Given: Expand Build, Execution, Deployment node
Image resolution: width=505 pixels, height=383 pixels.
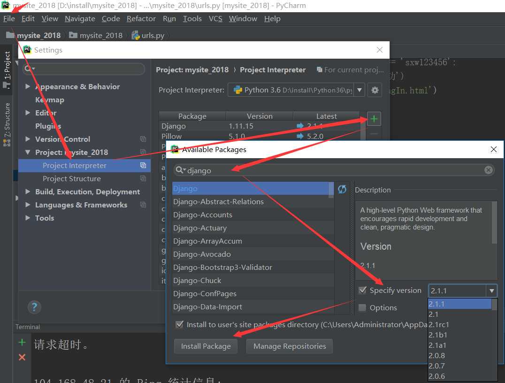Looking at the screenshot, I should pos(28,191).
